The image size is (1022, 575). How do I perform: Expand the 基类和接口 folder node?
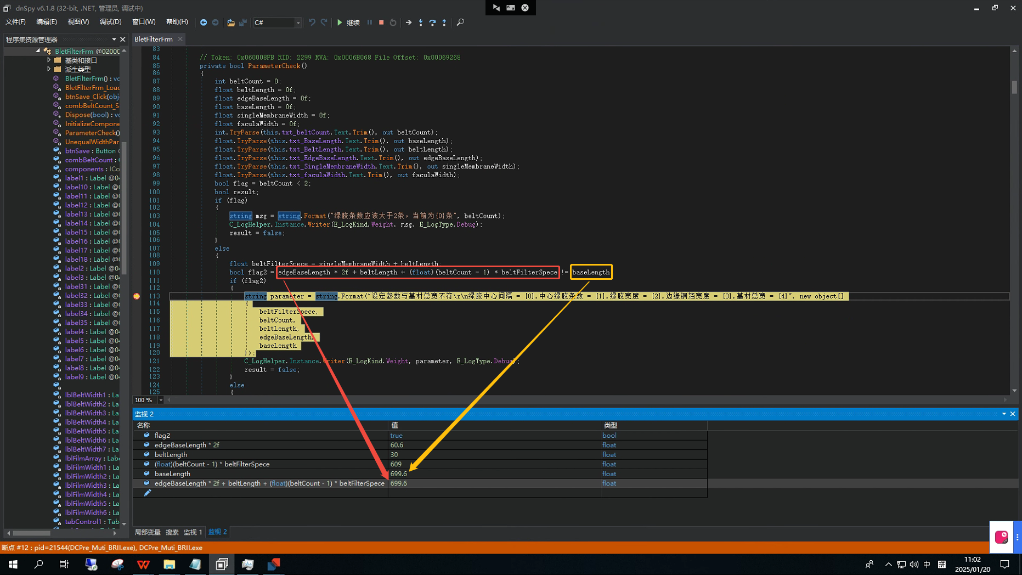49,60
